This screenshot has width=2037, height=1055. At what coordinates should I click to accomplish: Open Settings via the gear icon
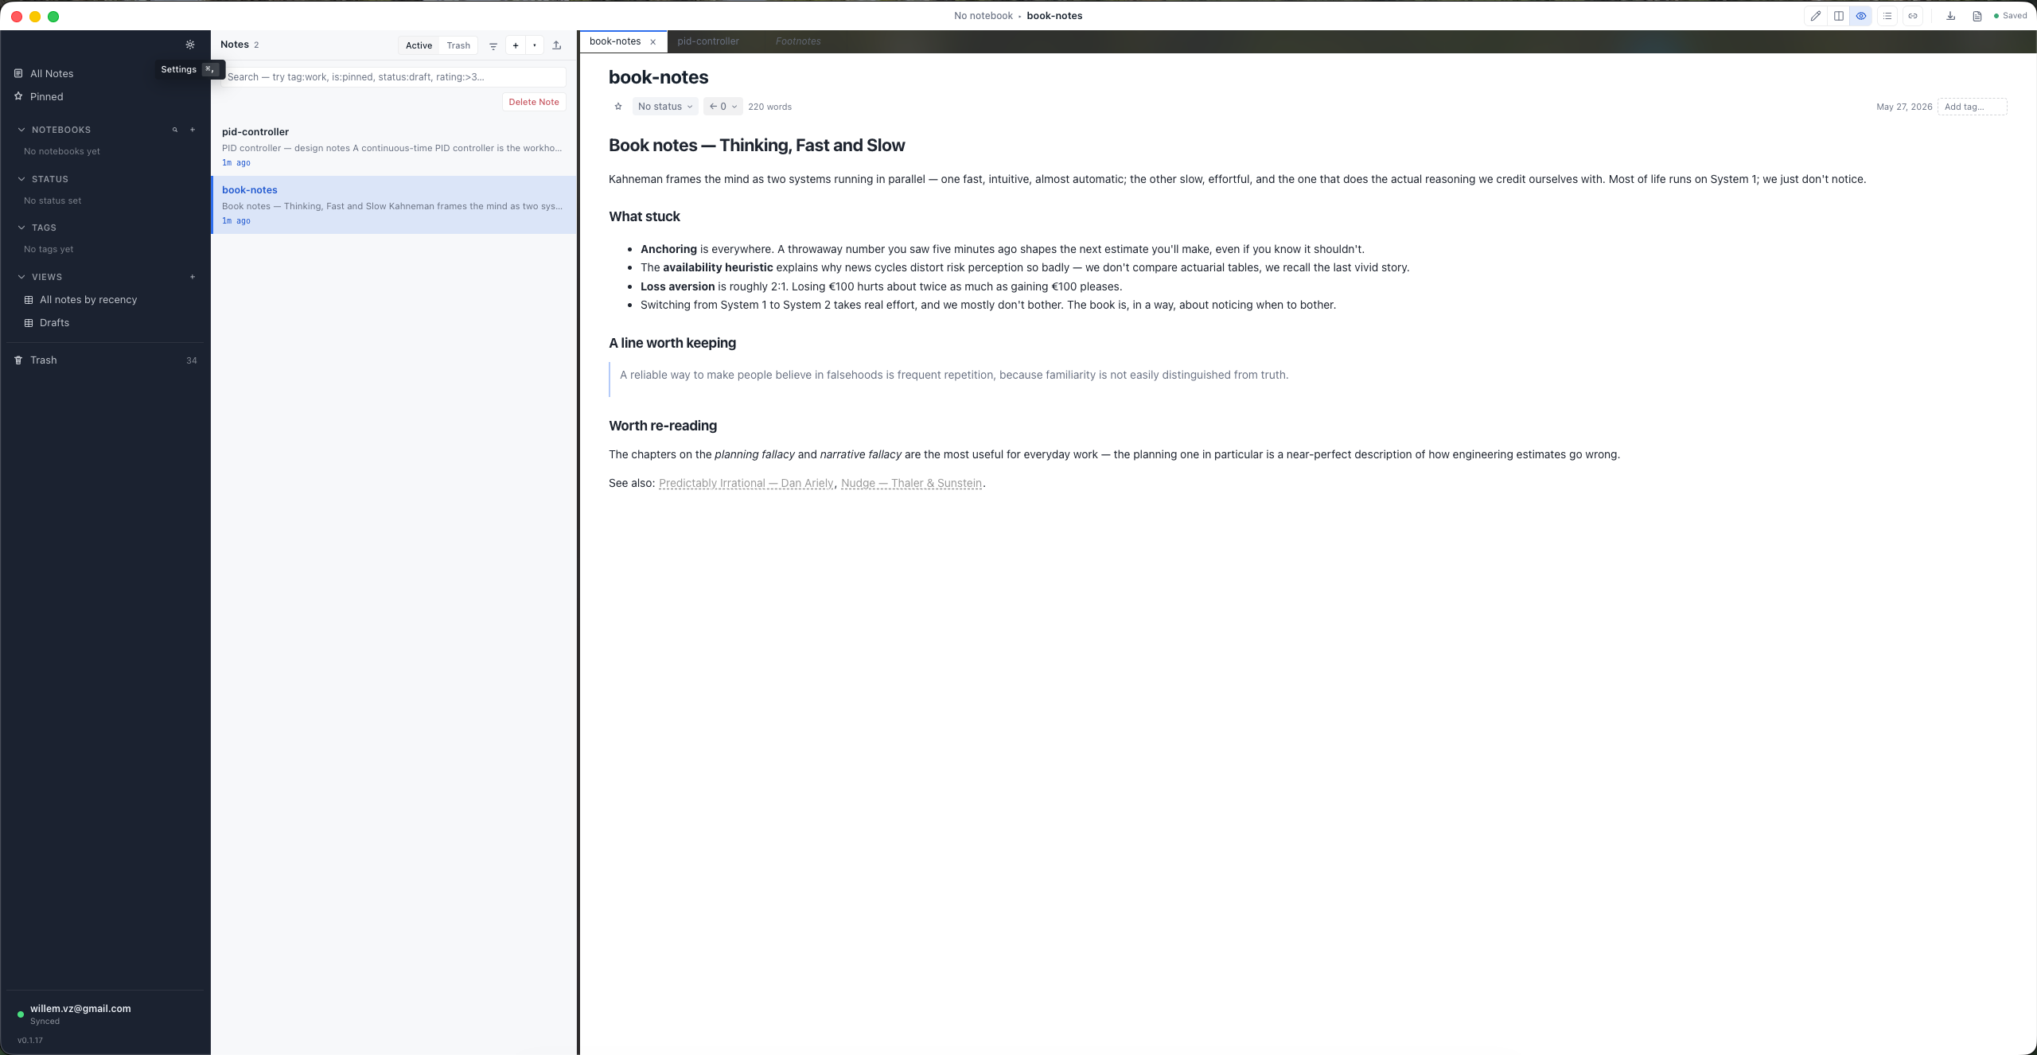(x=189, y=45)
